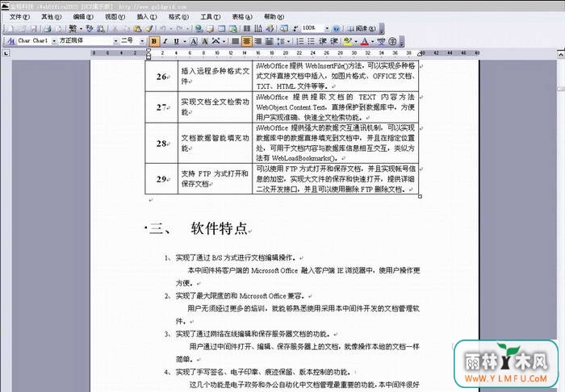Toggle Center alignment button
This screenshot has height=392, width=565.
tap(247, 41)
